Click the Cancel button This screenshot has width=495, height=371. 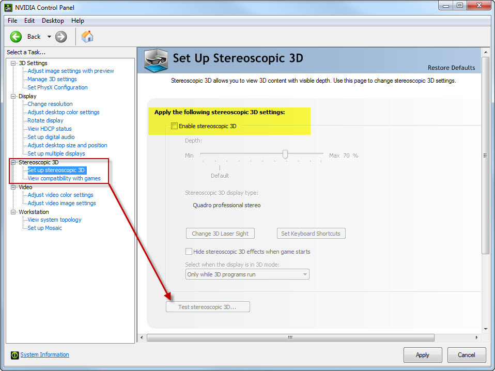coord(466,355)
